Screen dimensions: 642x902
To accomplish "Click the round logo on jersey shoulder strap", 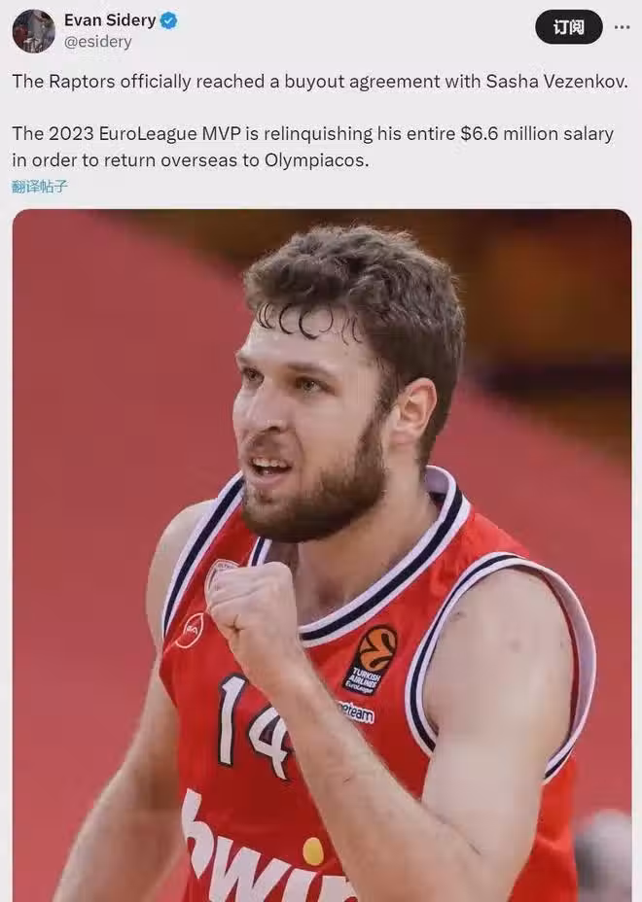I will tap(191, 631).
